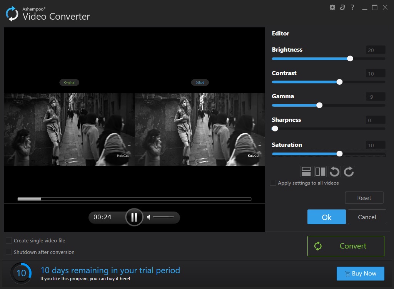This screenshot has width=394, height=289.
Task: Rotate the video counterclockwise
Action: click(x=334, y=171)
